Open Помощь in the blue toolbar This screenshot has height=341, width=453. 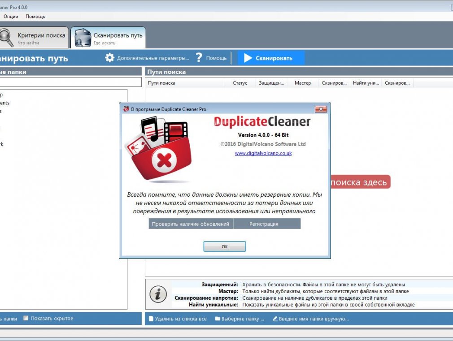click(216, 58)
